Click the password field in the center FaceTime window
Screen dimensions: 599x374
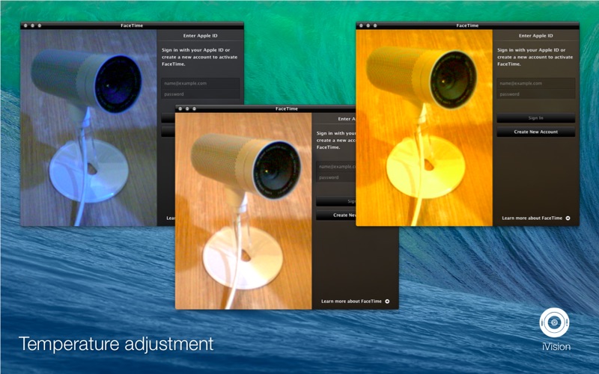[335, 177]
